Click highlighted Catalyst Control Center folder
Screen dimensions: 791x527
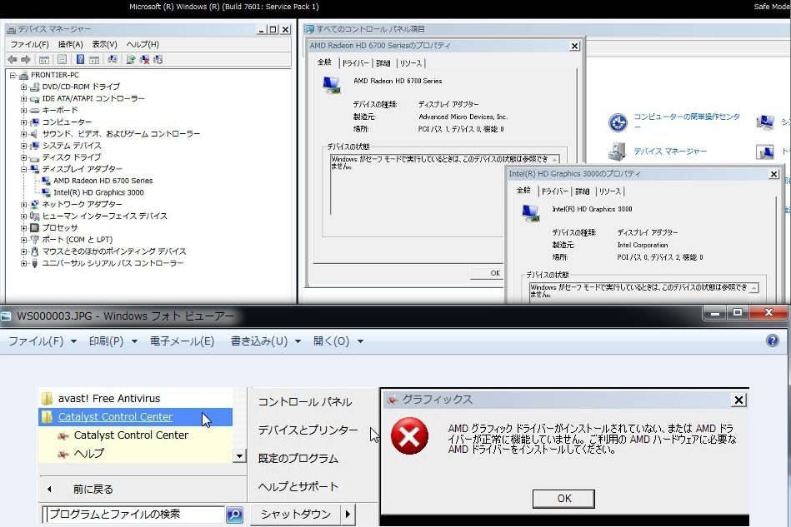(135, 417)
